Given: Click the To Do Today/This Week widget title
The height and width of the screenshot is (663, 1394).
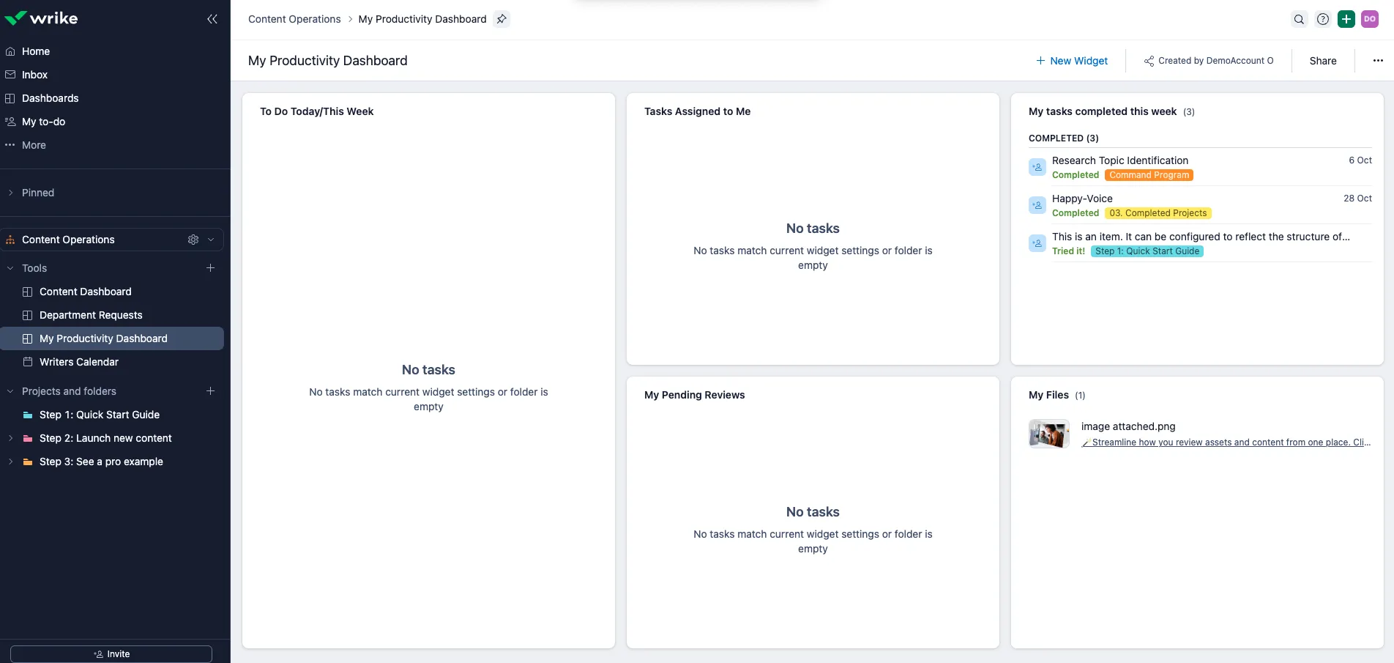Looking at the screenshot, I should (x=317, y=111).
